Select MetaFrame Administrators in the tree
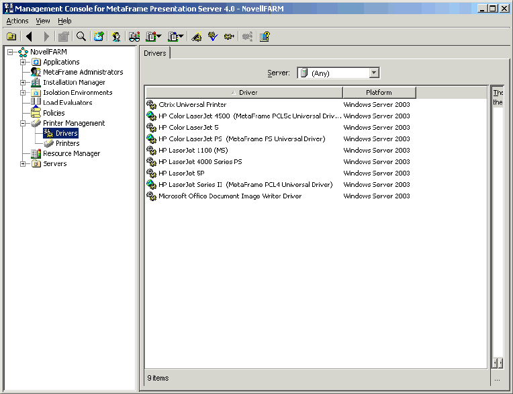The width and height of the screenshot is (513, 394). 83,72
